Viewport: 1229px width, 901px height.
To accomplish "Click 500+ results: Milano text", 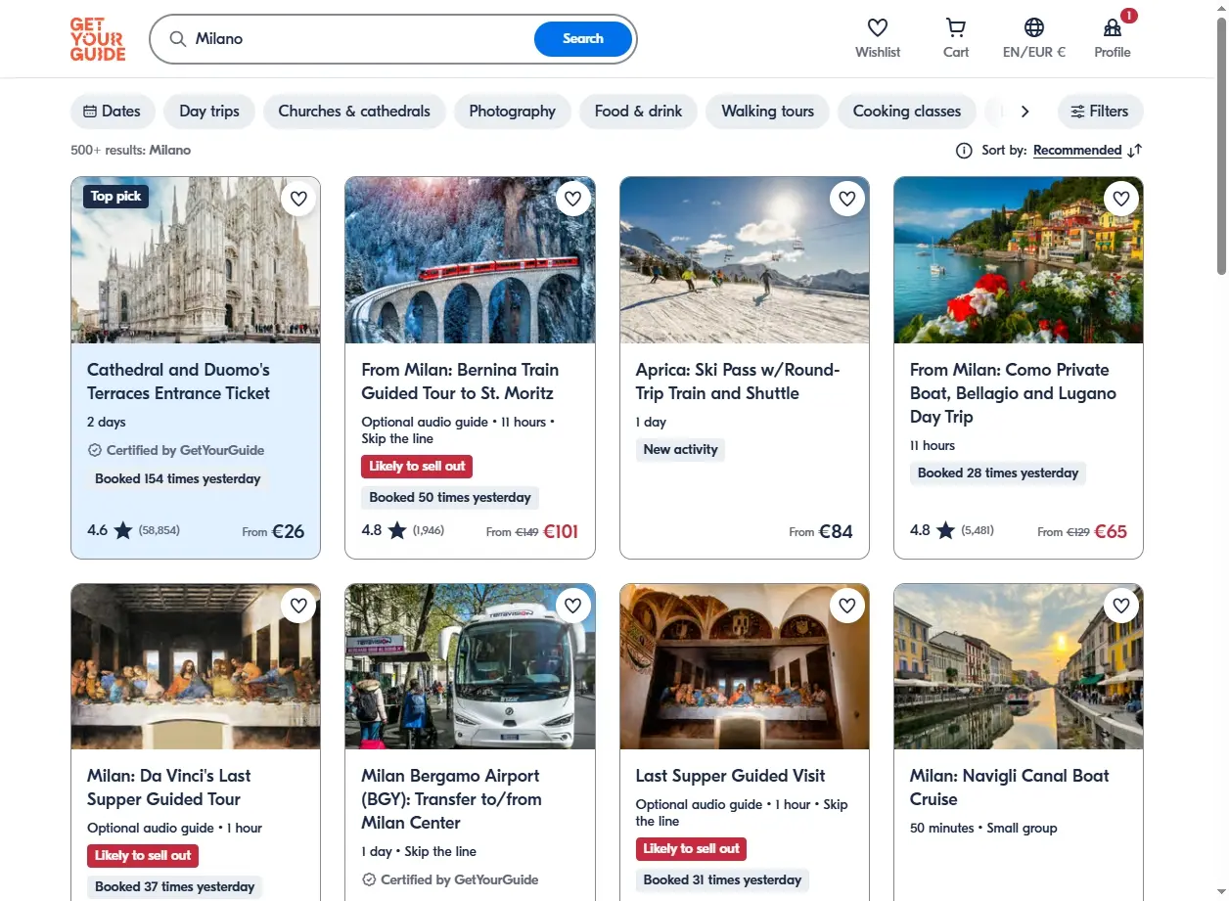I will pyautogui.click(x=130, y=151).
